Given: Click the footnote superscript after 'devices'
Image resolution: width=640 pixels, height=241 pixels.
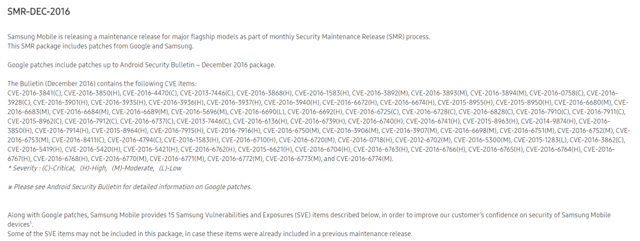Looking at the screenshot, I should tap(31, 223).
